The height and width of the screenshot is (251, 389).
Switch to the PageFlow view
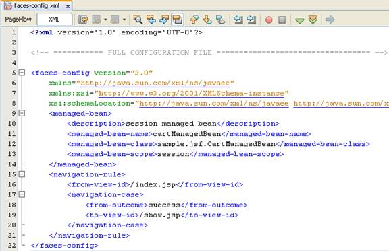coord(18,20)
